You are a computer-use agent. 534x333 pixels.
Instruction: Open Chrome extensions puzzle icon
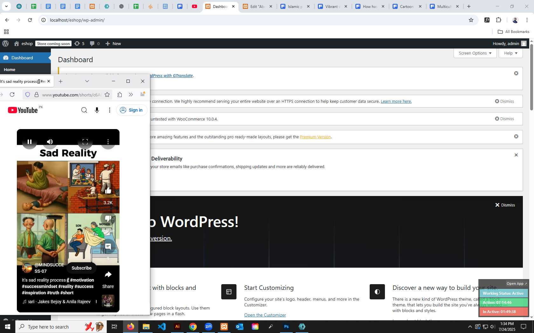498,20
